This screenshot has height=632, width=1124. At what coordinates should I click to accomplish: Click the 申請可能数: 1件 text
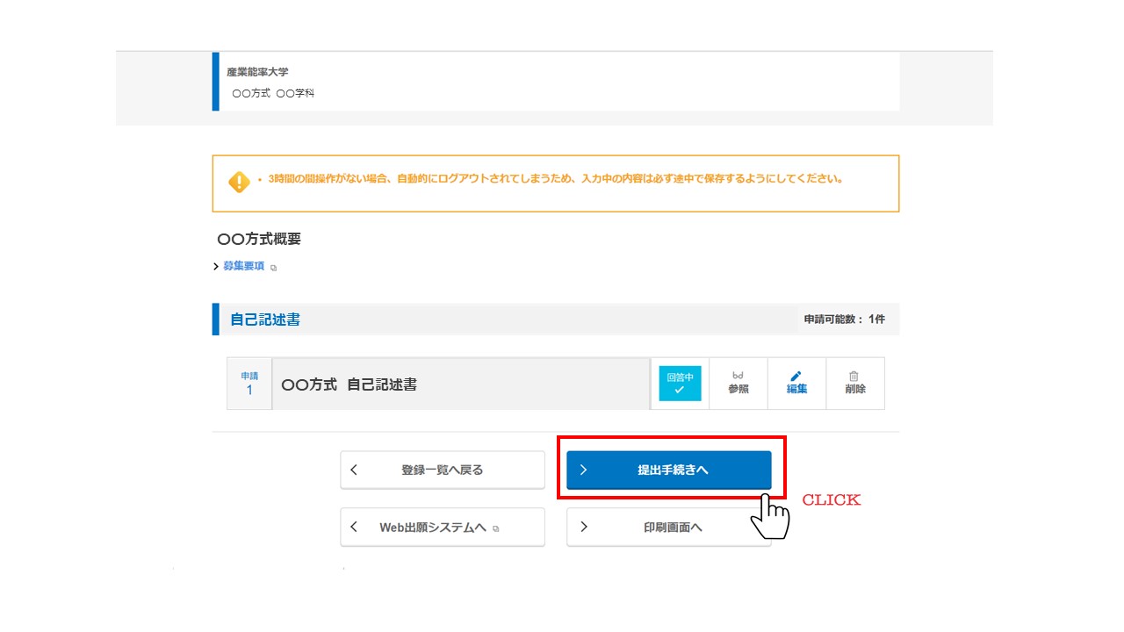845,320
